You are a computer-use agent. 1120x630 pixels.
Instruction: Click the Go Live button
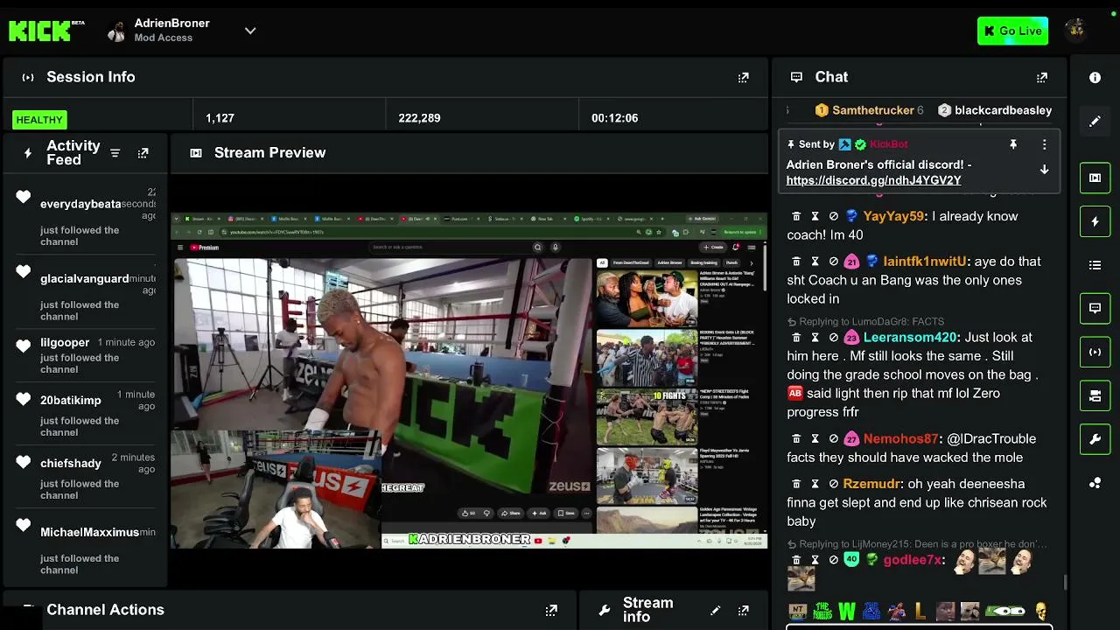click(1012, 31)
